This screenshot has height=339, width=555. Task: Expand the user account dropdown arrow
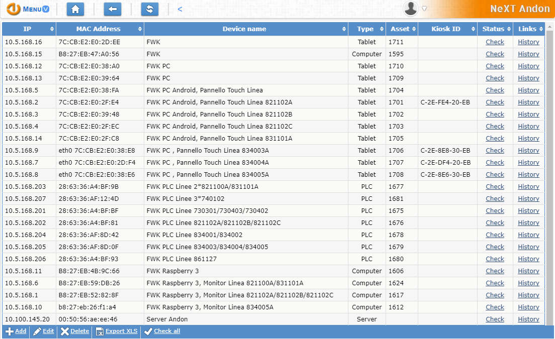pyautogui.click(x=423, y=9)
